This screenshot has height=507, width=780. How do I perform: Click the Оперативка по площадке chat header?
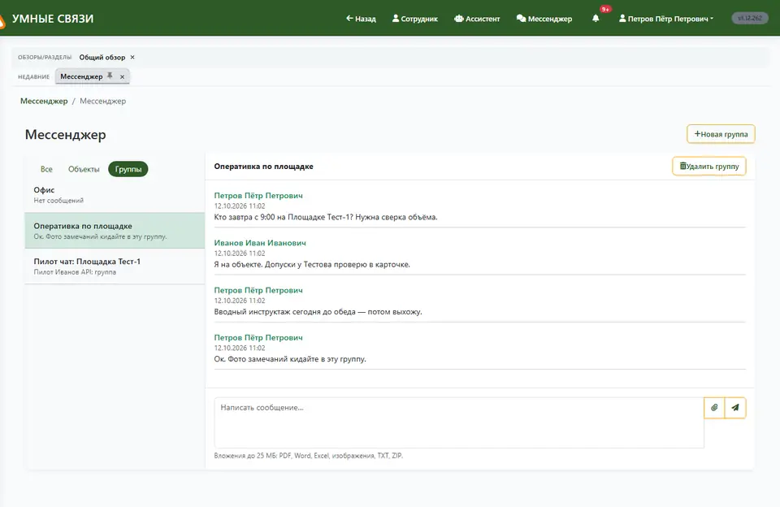(263, 167)
